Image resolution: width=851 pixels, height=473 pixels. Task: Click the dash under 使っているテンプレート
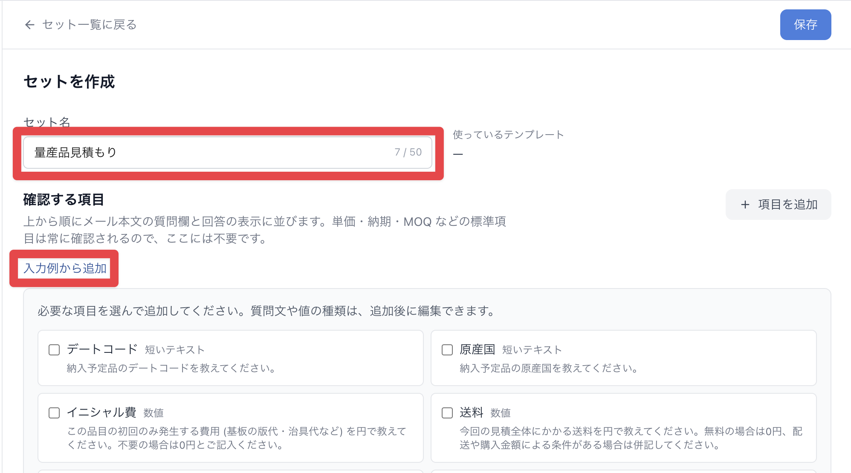pos(458,154)
